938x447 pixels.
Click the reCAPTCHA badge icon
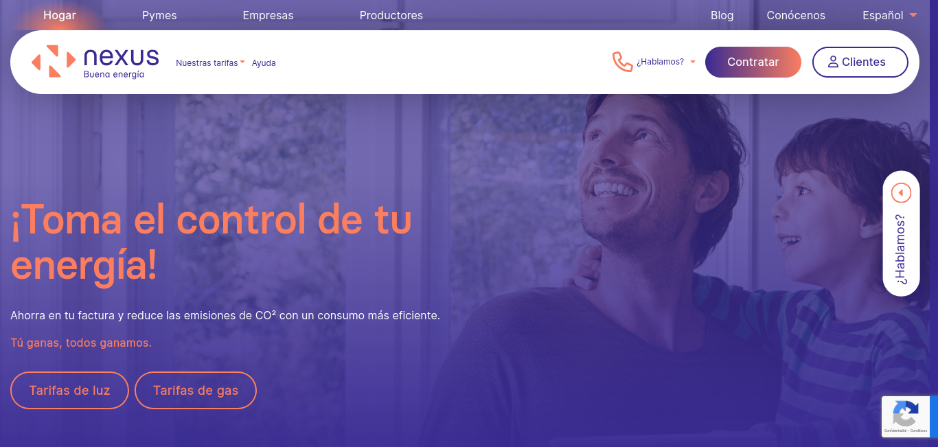click(905, 413)
